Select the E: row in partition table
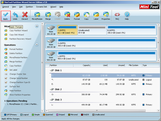The width and height of the screenshot is (161, 121). [105, 84]
